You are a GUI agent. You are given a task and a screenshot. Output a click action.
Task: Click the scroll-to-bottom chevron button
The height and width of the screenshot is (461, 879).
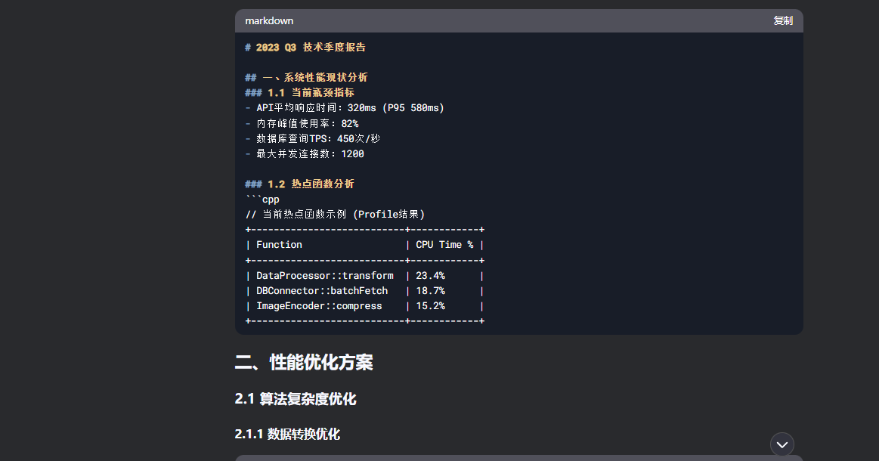pyautogui.click(x=782, y=444)
